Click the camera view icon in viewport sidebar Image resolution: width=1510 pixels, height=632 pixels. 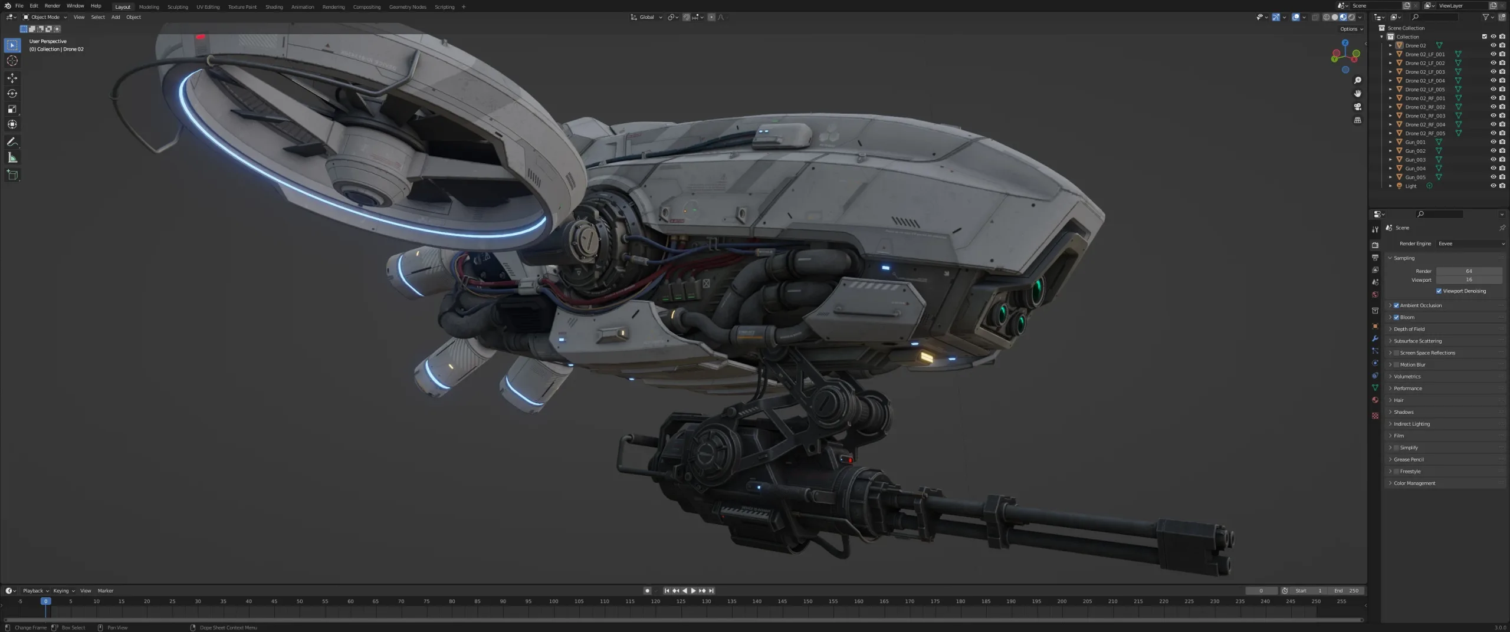point(1358,107)
